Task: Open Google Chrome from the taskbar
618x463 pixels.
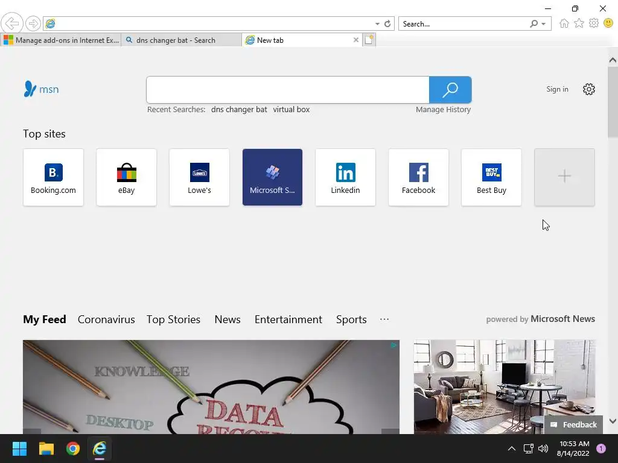Action: tap(73, 449)
